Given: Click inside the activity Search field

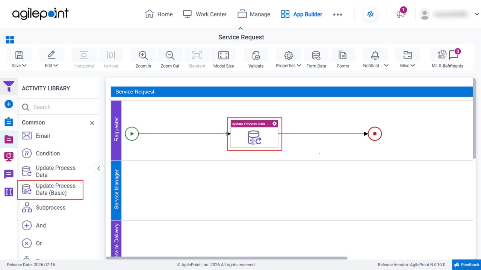Looking at the screenshot, I should click(58, 107).
